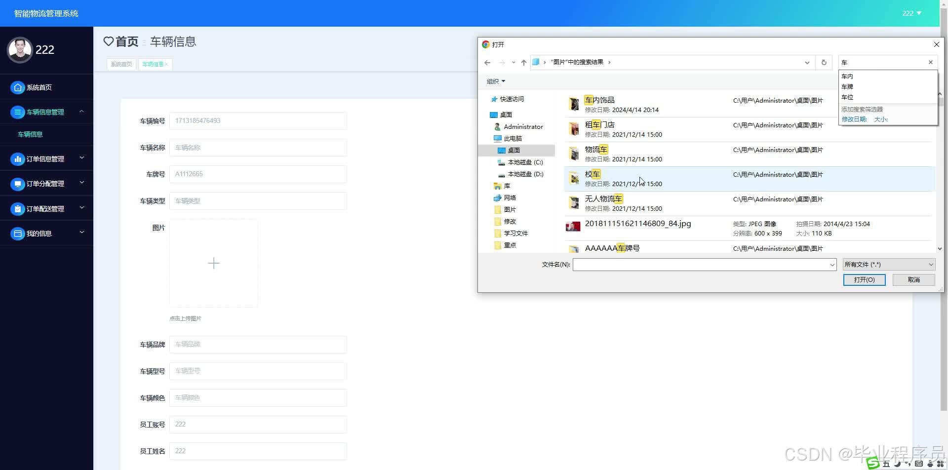Click the 修改日期 search filter link
Screen dimensions: 948x470
point(854,119)
